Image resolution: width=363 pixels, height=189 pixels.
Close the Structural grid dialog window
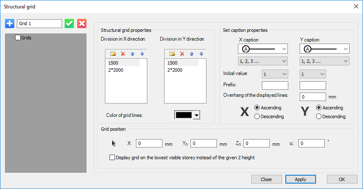click(x=356, y=6)
